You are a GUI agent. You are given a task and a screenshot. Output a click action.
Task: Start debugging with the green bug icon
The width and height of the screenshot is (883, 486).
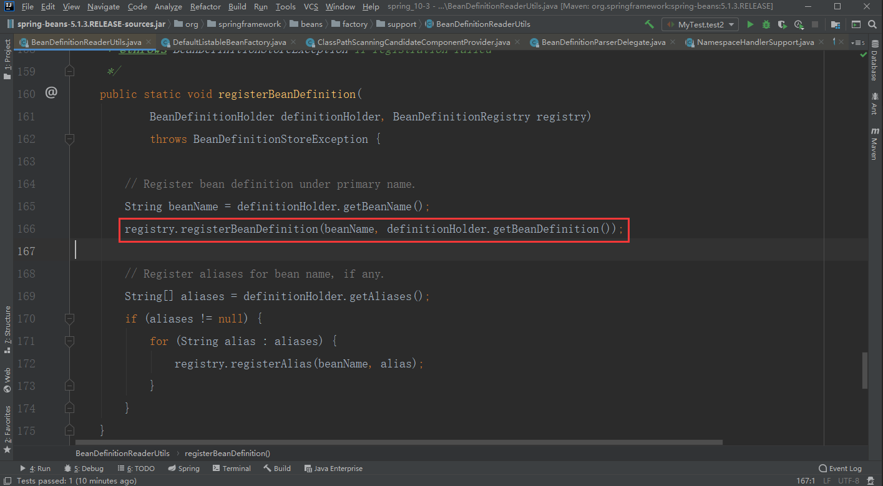click(766, 24)
